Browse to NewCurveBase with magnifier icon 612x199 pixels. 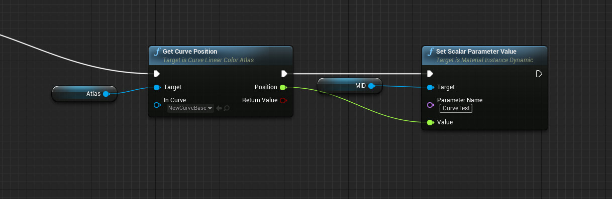pyautogui.click(x=227, y=108)
